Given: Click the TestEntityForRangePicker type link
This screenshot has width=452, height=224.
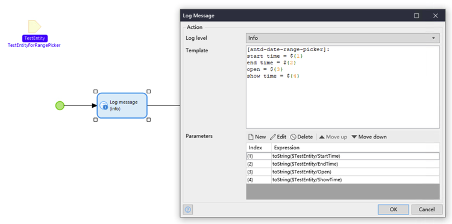Looking at the screenshot, I should [34, 45].
